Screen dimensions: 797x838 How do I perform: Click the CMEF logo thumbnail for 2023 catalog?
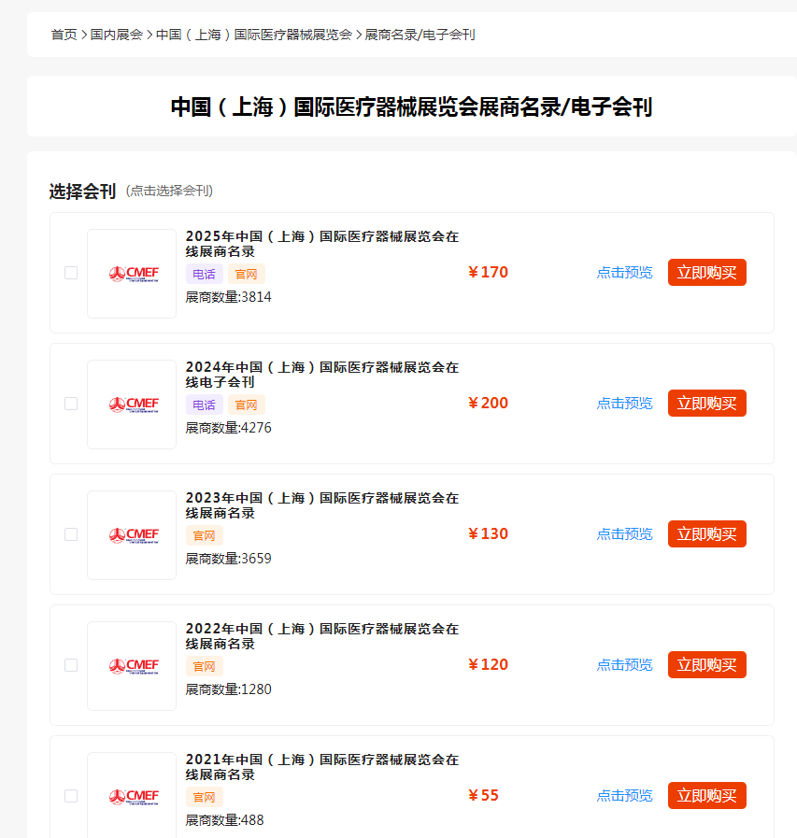click(x=132, y=535)
